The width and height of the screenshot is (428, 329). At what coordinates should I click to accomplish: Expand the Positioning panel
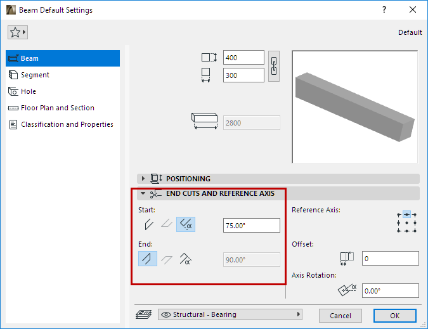(x=143, y=179)
